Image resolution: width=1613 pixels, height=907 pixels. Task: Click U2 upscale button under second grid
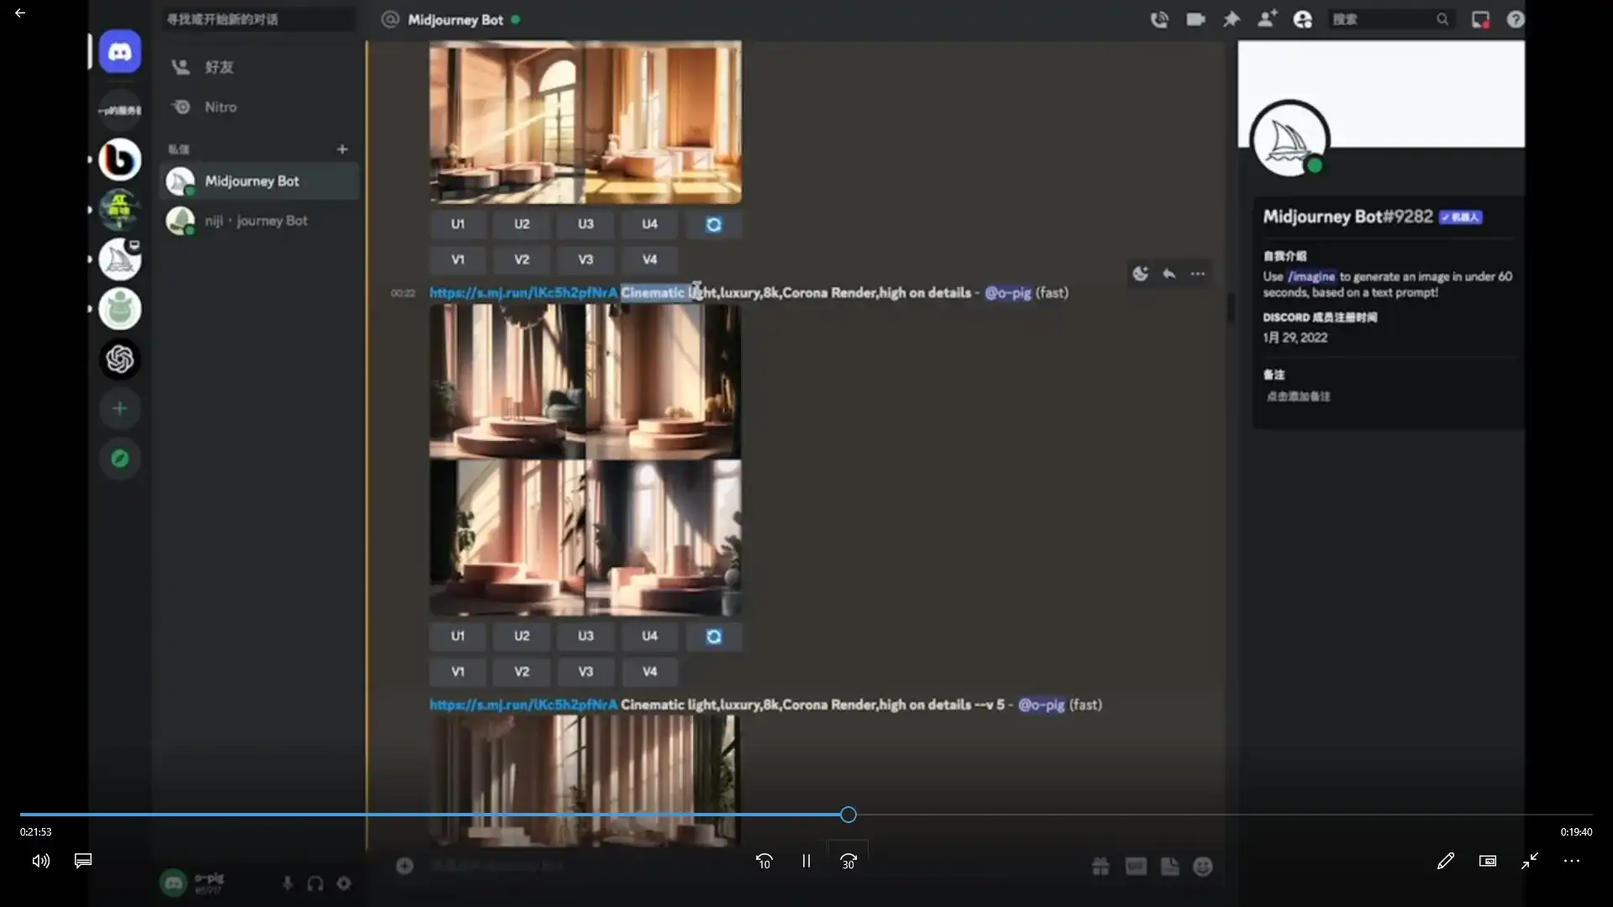[522, 637]
